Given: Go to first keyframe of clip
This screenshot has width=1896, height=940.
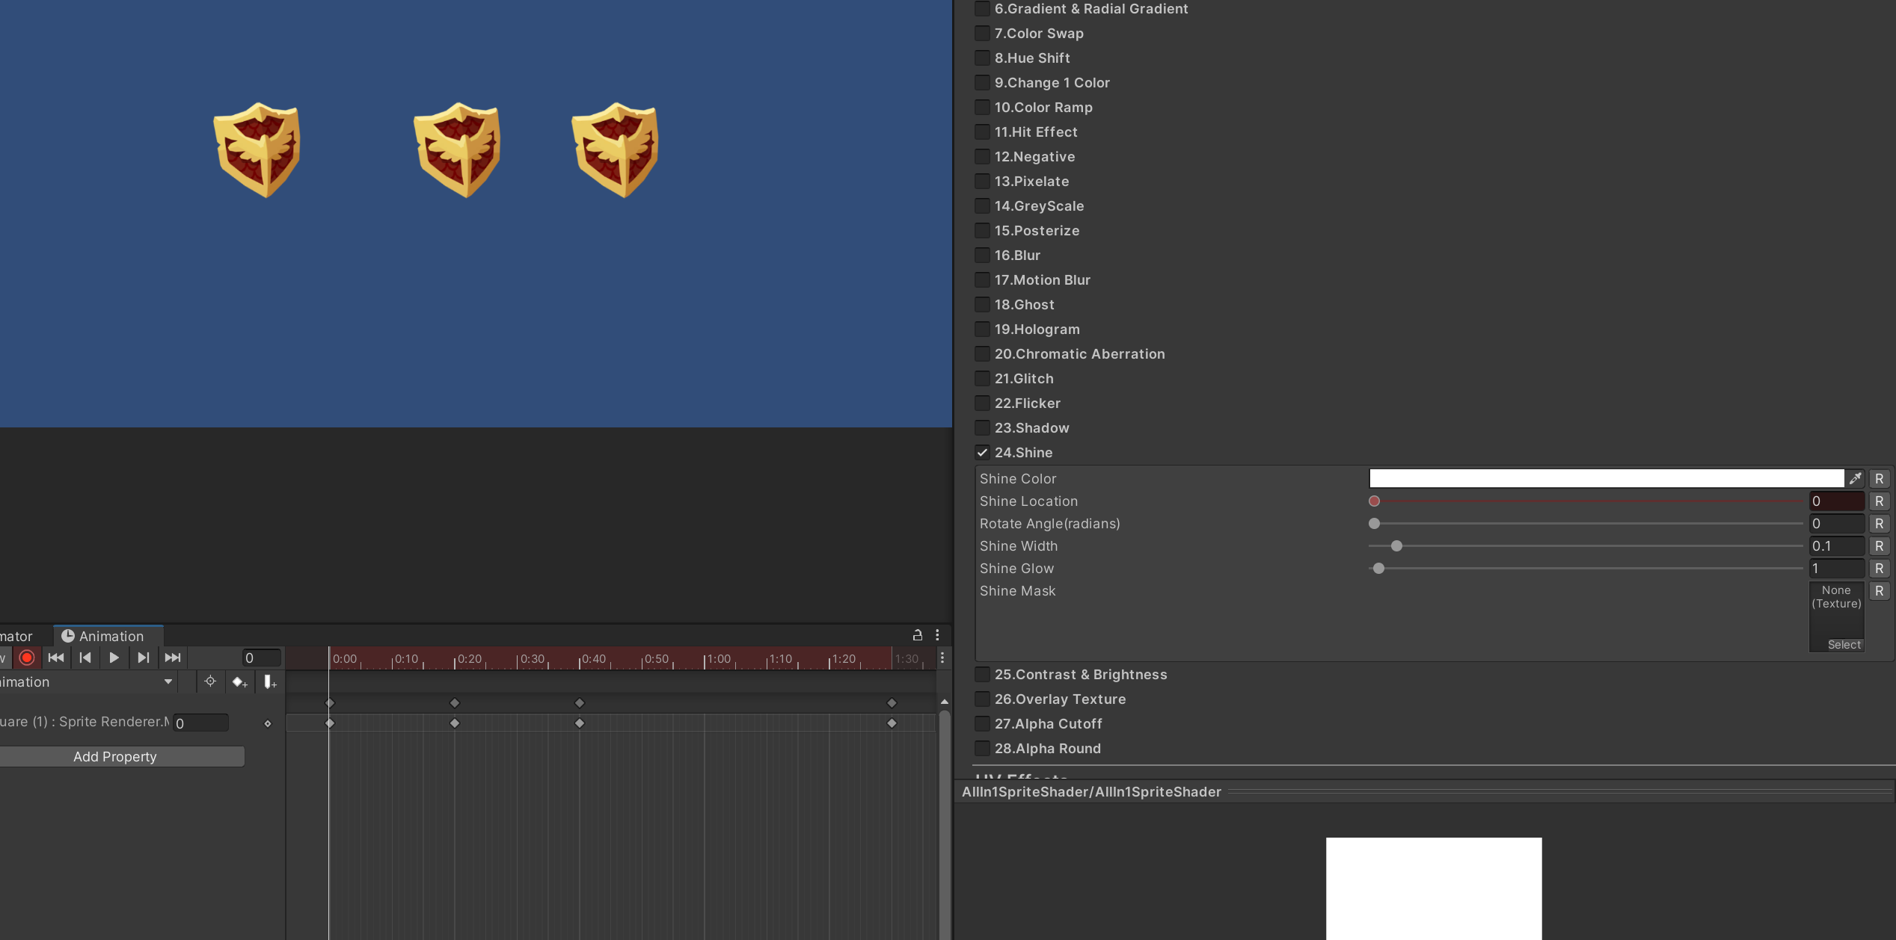Looking at the screenshot, I should [x=56, y=658].
